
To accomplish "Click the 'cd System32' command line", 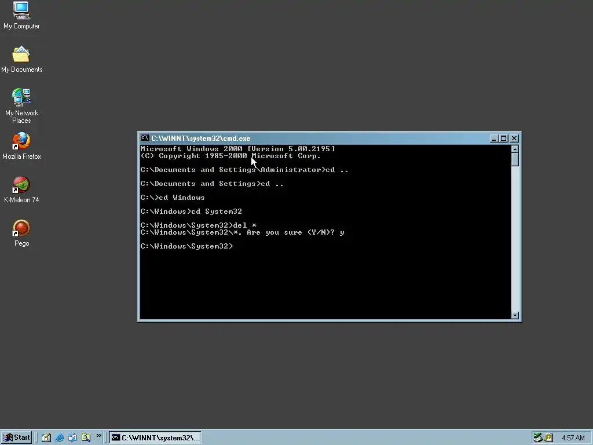I will pos(191,211).
